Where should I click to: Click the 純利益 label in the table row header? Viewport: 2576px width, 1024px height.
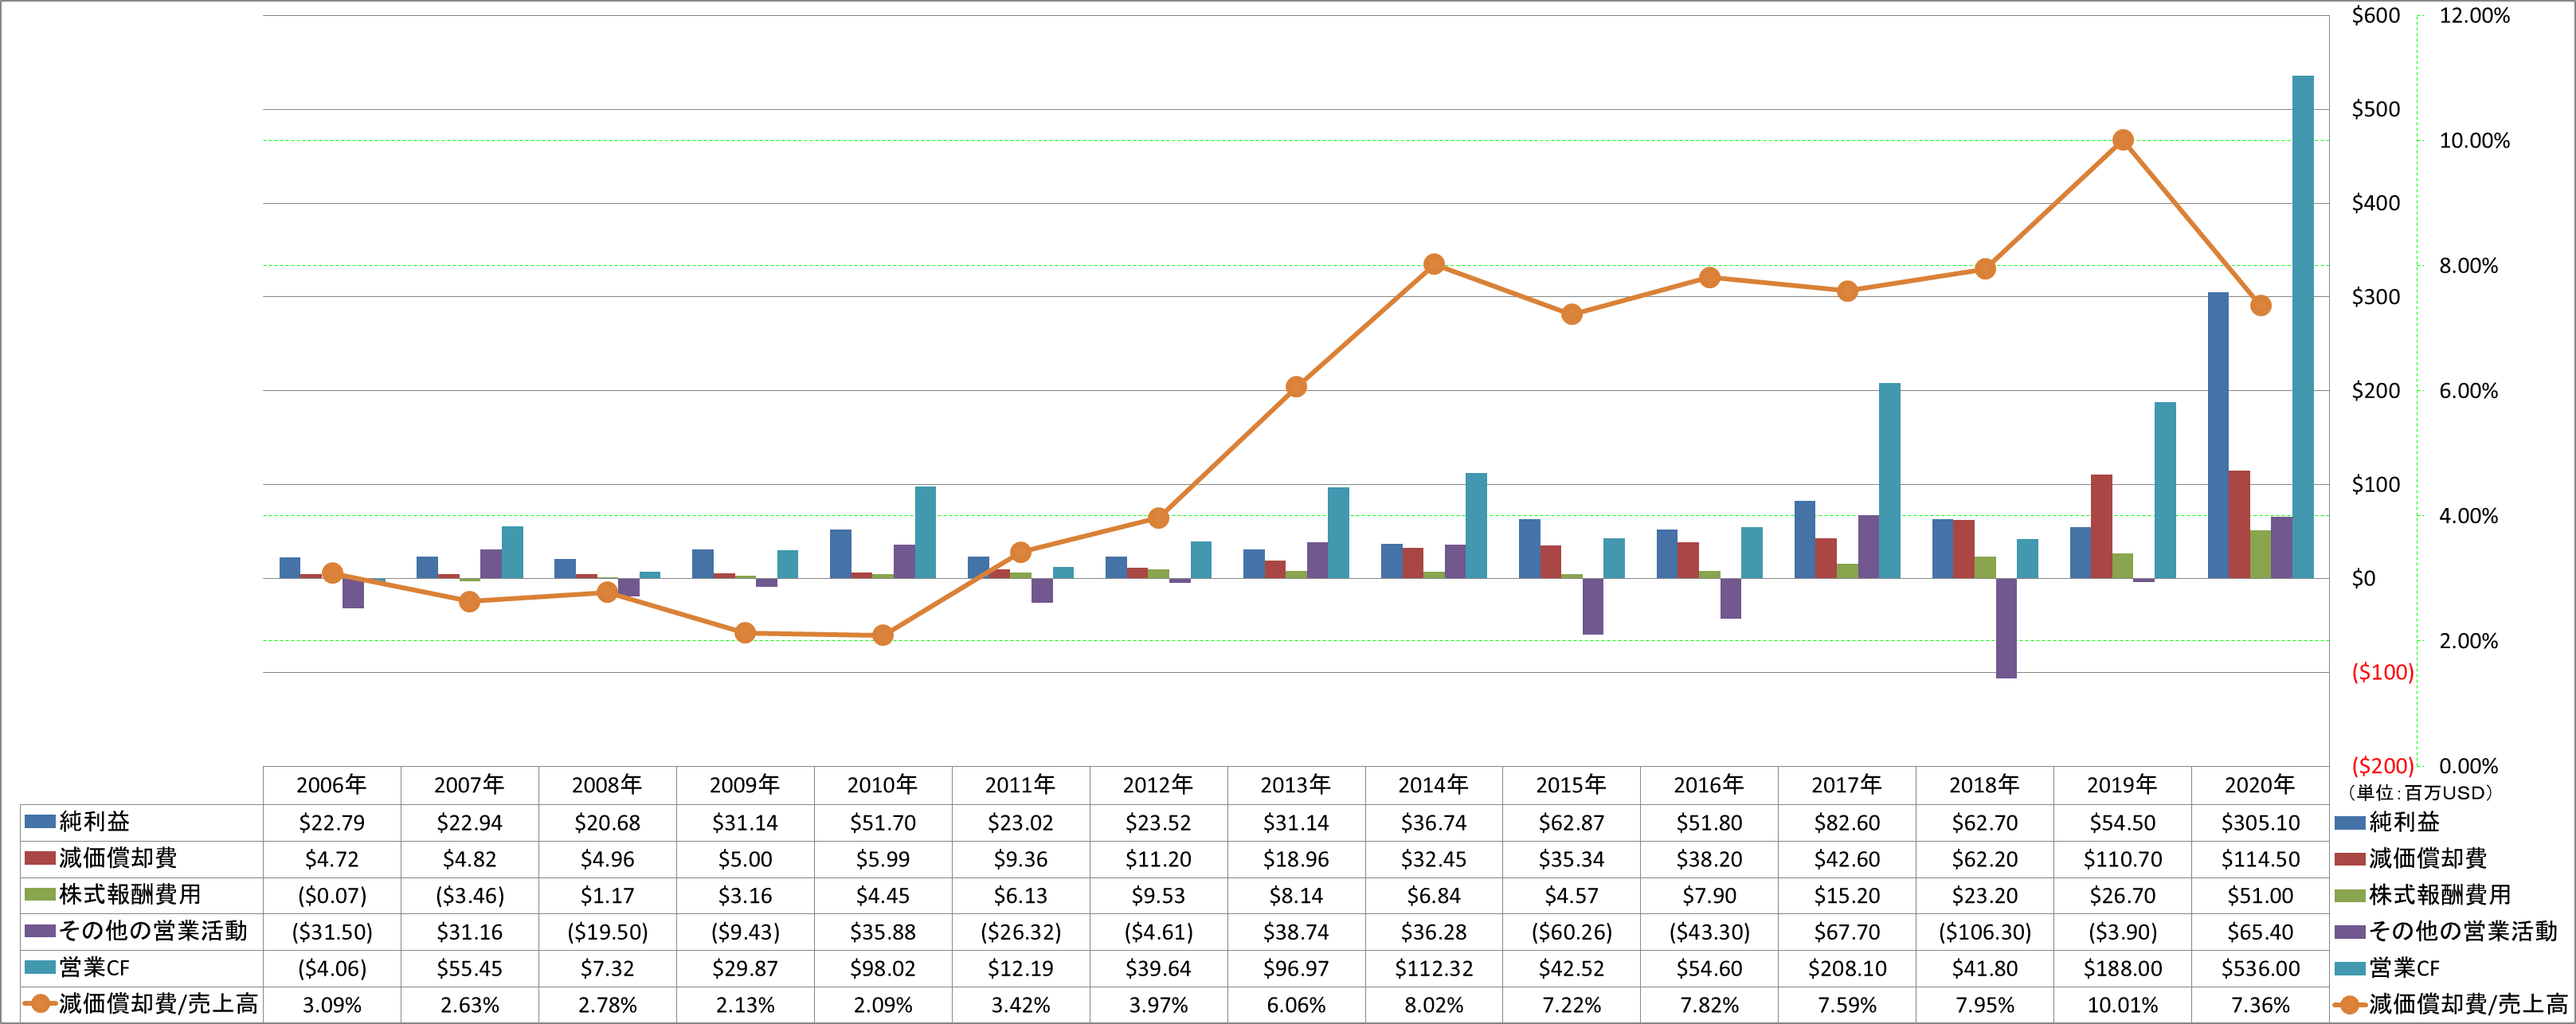94,822
